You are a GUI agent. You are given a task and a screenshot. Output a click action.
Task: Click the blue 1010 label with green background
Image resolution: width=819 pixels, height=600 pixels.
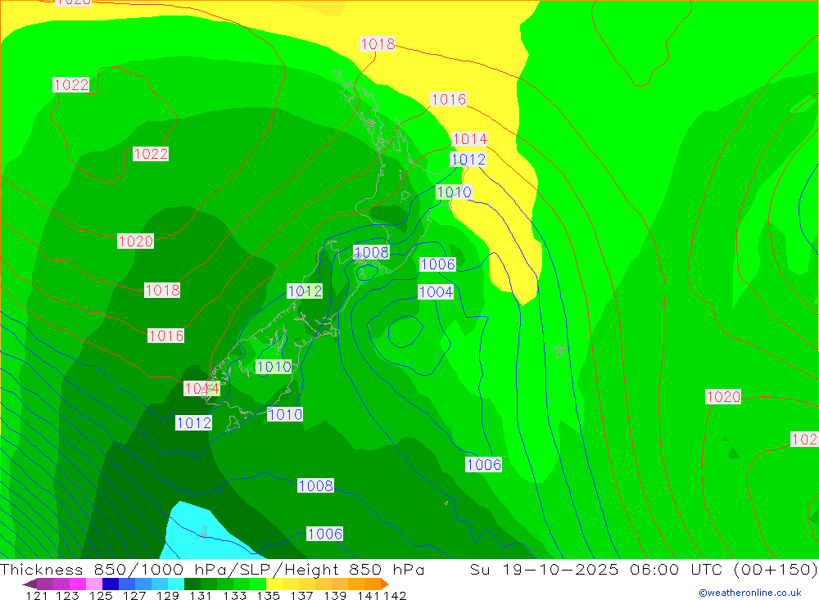274,367
